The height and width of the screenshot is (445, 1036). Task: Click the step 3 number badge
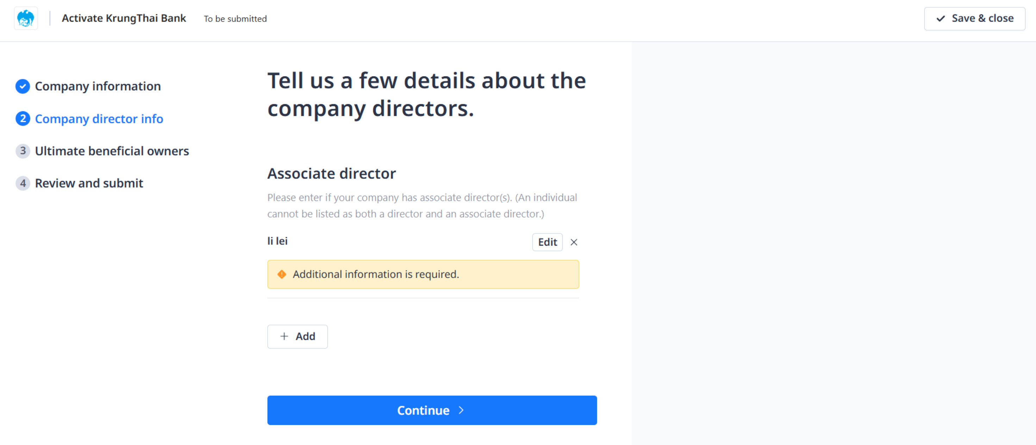(x=23, y=151)
